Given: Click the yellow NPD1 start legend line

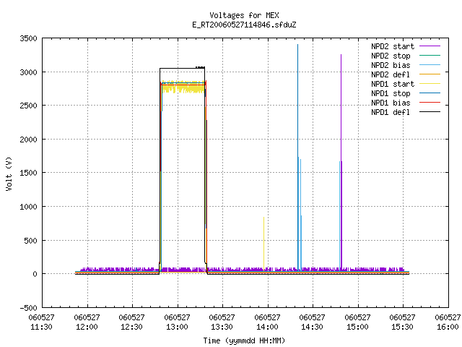Looking at the screenshot, I should pyautogui.click(x=430, y=84).
